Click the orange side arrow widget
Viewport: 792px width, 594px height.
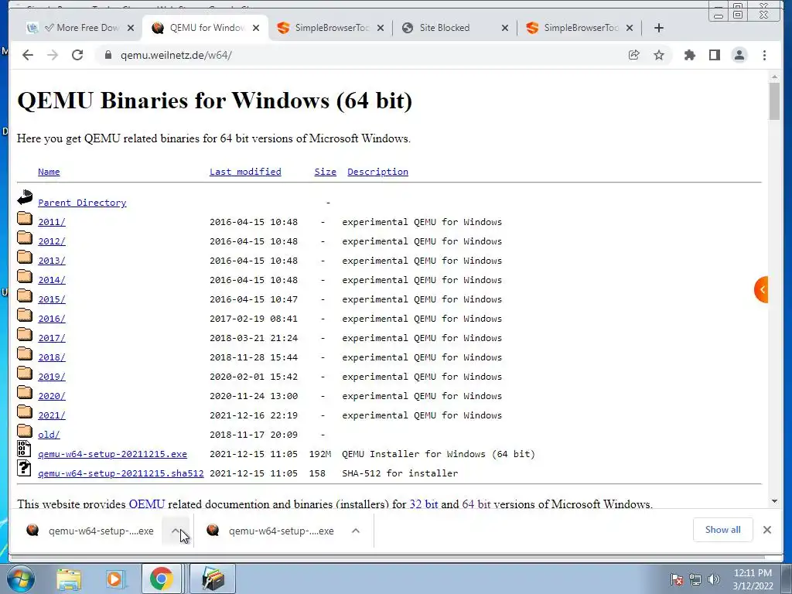point(761,289)
